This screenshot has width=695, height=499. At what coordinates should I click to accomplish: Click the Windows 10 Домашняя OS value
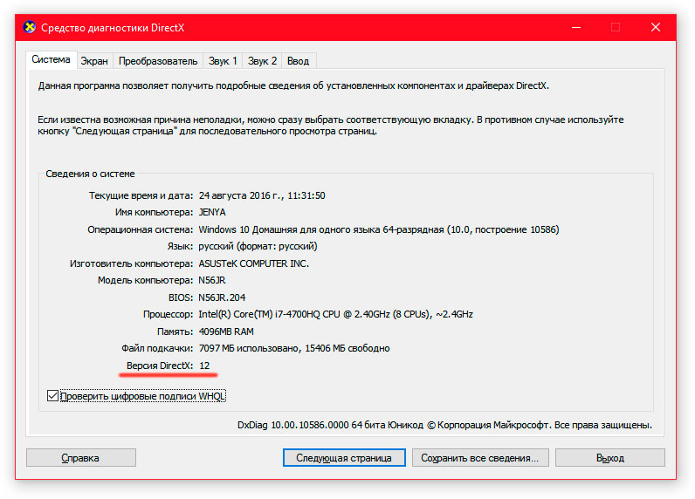[x=379, y=229]
